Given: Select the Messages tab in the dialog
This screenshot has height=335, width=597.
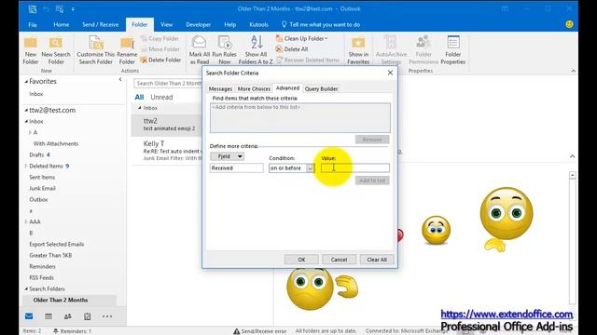Looking at the screenshot, I should [220, 89].
